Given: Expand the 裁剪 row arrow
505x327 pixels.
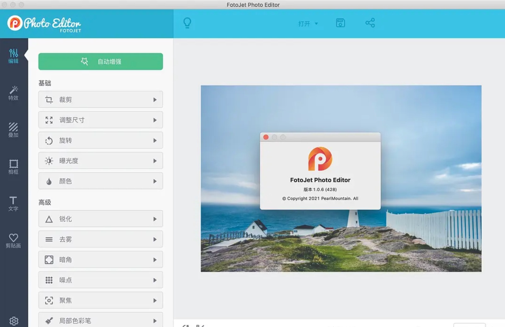Looking at the screenshot, I should tap(155, 100).
